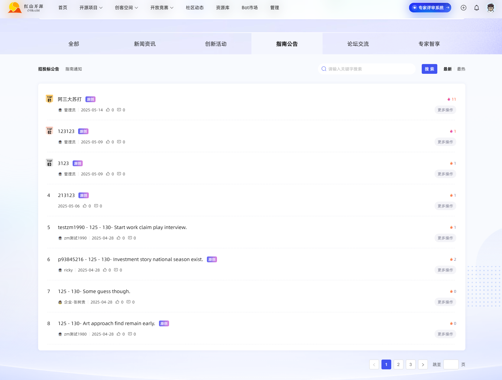Click the like icon on 阿三大苏打 post
502x380 pixels.
pos(108,110)
